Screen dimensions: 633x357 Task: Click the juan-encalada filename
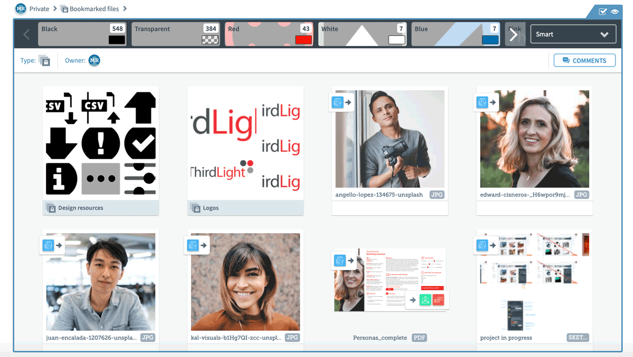point(92,337)
